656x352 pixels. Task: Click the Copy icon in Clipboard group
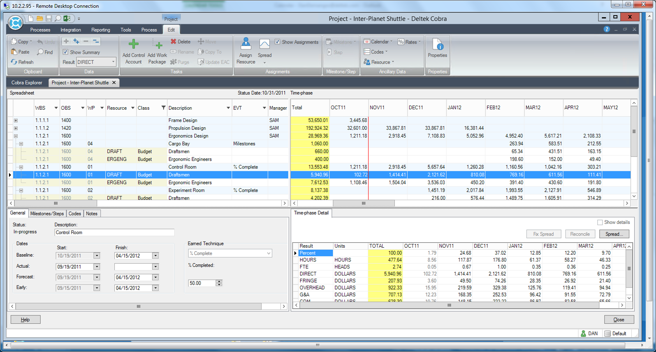click(14, 41)
